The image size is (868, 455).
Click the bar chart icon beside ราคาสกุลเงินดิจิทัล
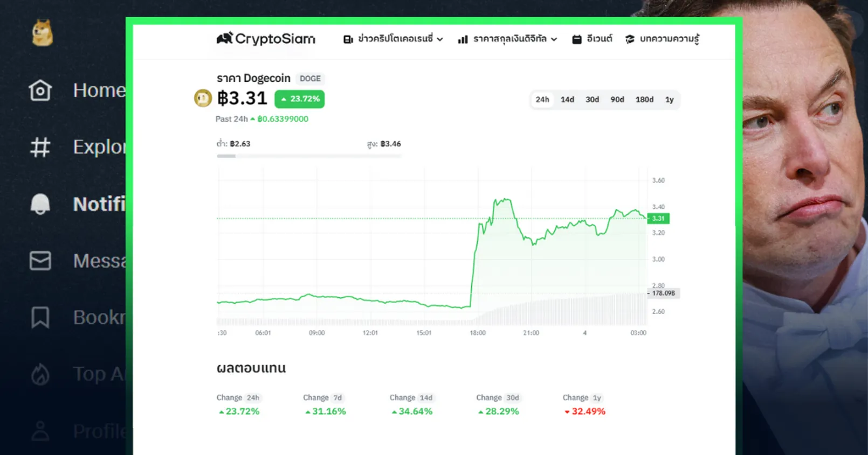pyautogui.click(x=463, y=39)
